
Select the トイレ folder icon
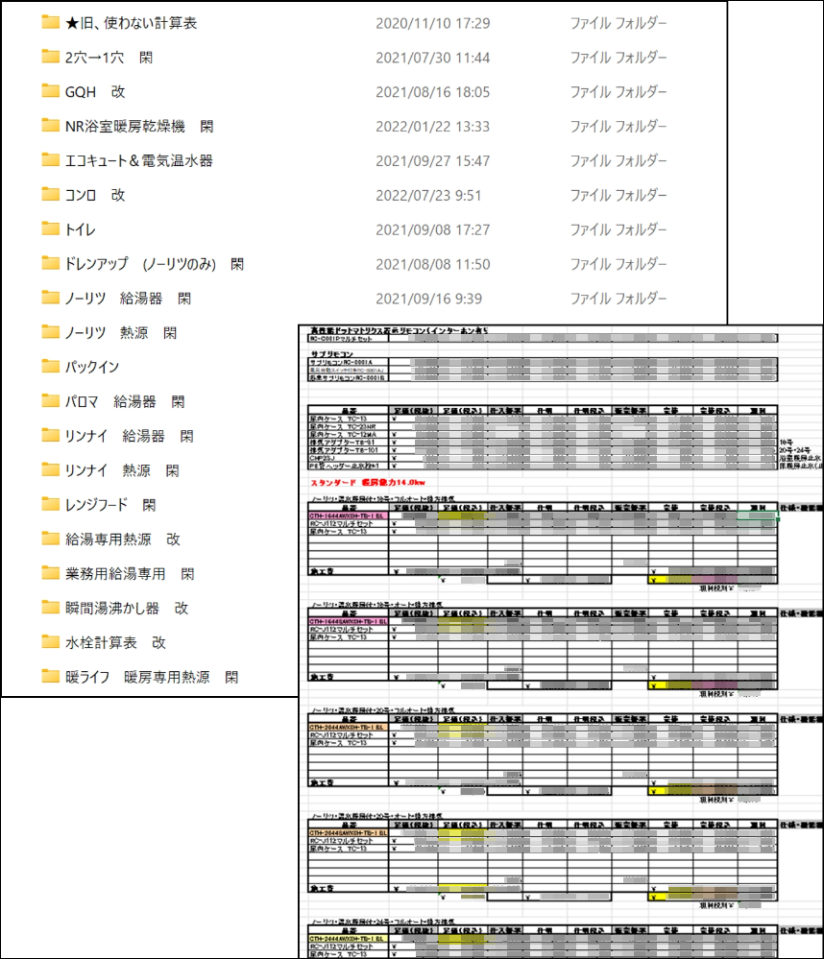pyautogui.click(x=50, y=228)
